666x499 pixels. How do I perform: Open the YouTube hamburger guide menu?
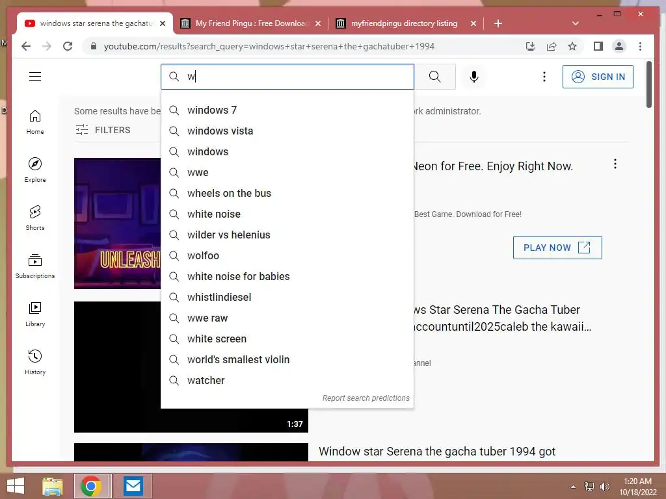(35, 77)
